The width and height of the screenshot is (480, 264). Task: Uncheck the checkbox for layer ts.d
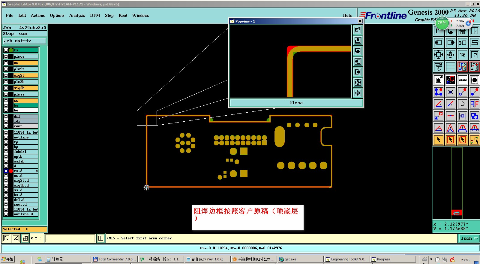[6, 171]
